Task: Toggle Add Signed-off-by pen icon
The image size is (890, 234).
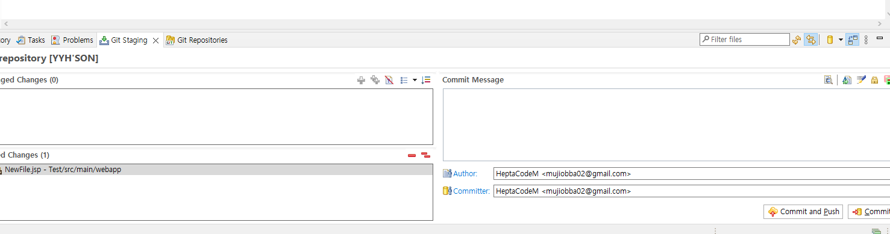Action: 861,80
